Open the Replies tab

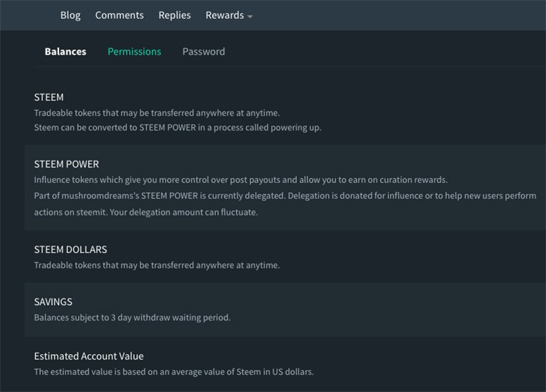[x=174, y=15]
